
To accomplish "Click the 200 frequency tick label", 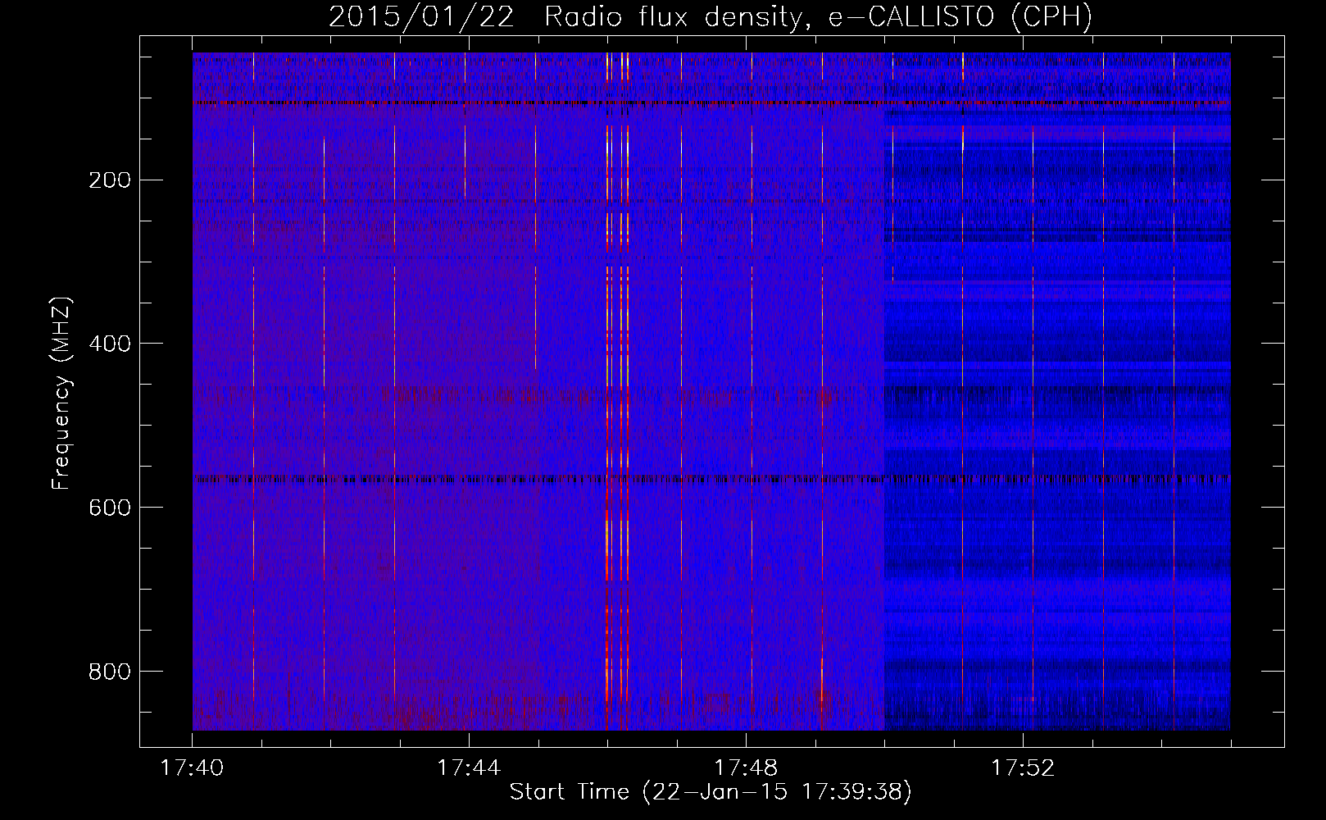I will (109, 180).
